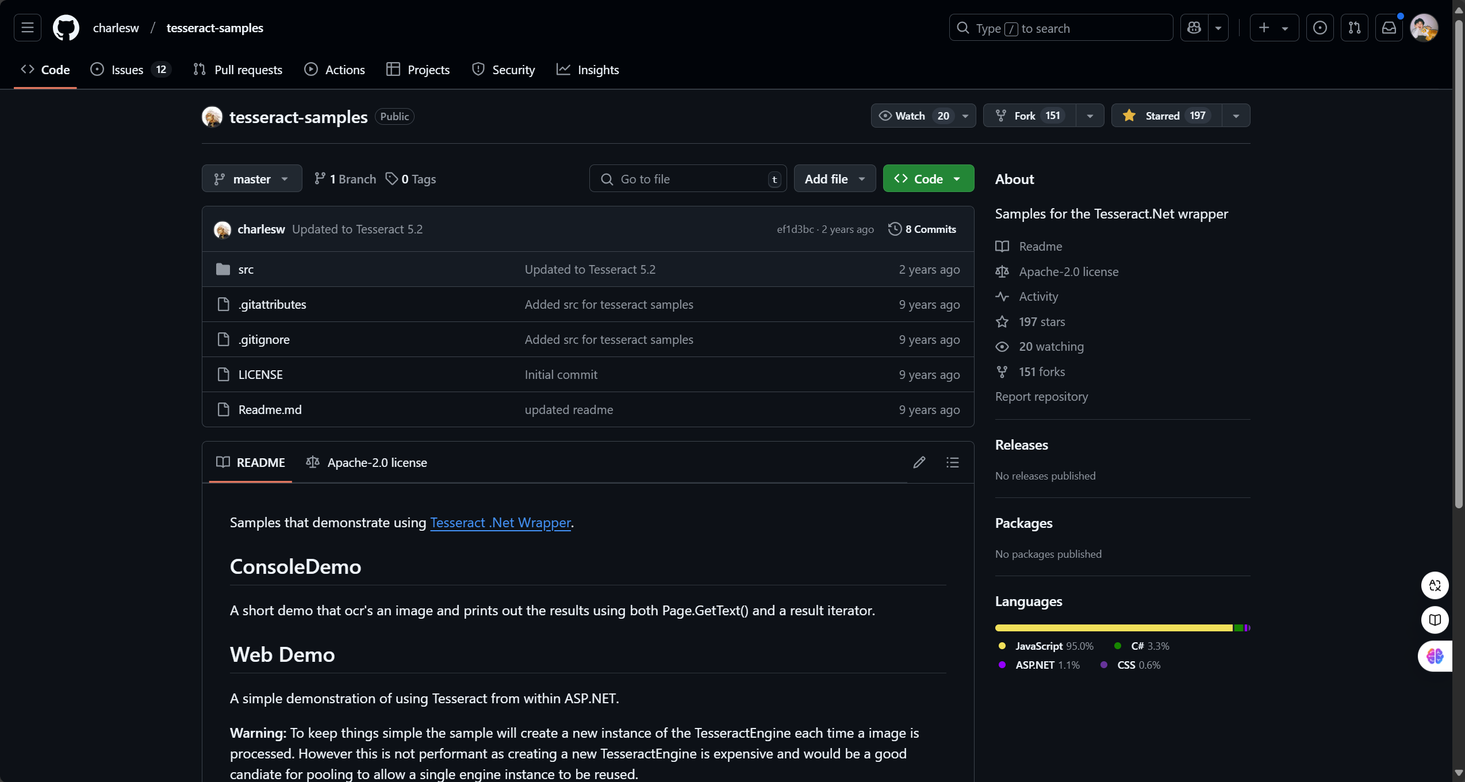Open the .gitignore file
Screen dimensions: 1465x782
point(264,339)
